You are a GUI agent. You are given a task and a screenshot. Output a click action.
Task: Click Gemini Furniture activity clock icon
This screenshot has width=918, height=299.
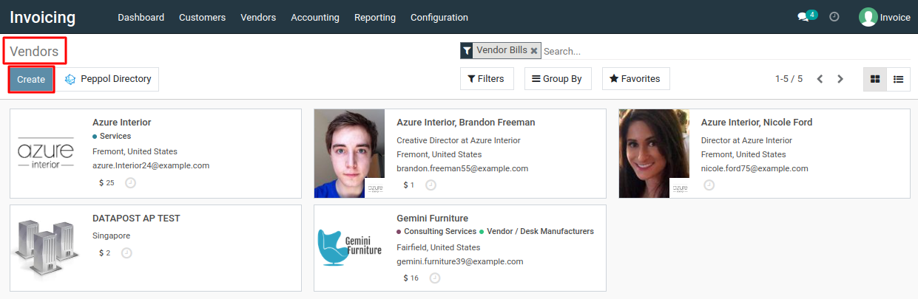click(x=435, y=278)
